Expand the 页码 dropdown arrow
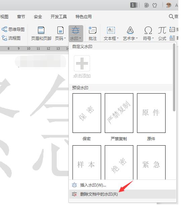Viewport: 181px width, 205px height. [65, 38]
